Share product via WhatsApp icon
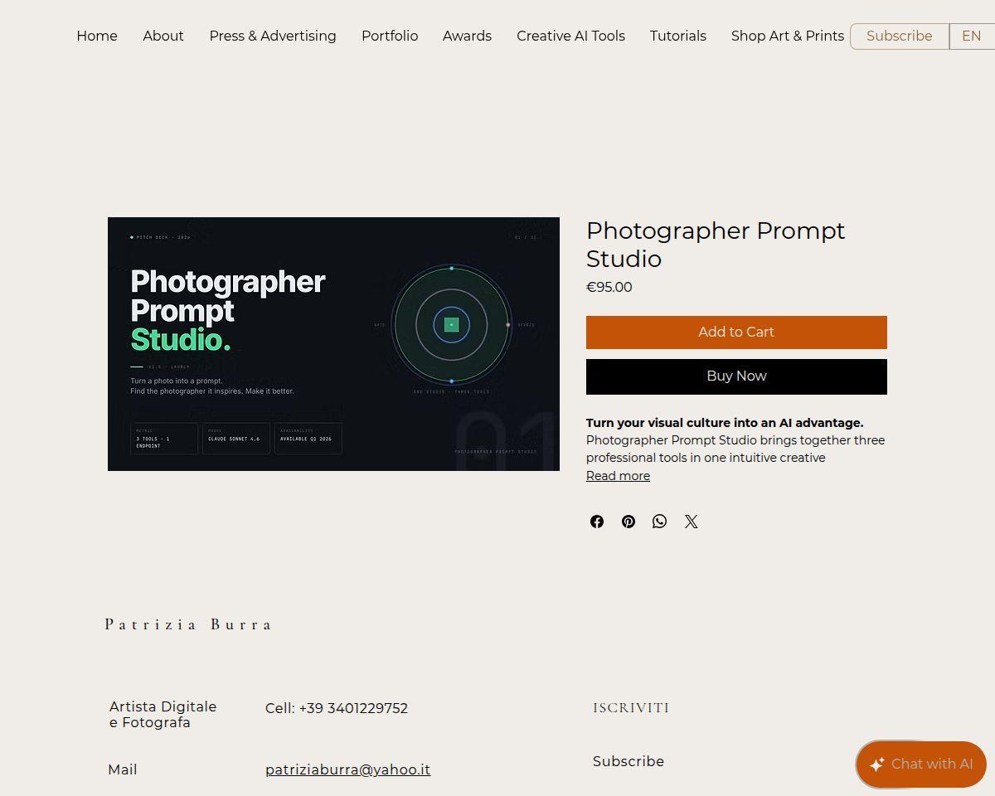Screen dimensions: 995x796 (659, 522)
